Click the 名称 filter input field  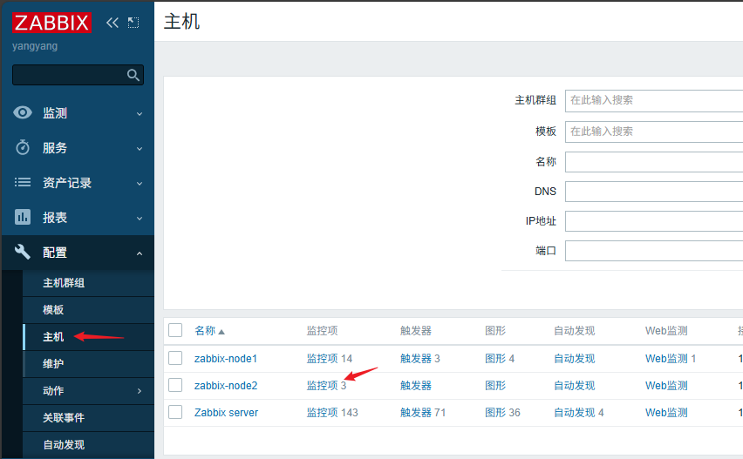pyautogui.click(x=654, y=162)
